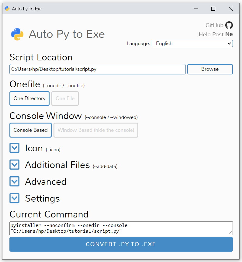Expand the Advanced section chevron
The height and width of the screenshot is (262, 242).
click(x=15, y=181)
